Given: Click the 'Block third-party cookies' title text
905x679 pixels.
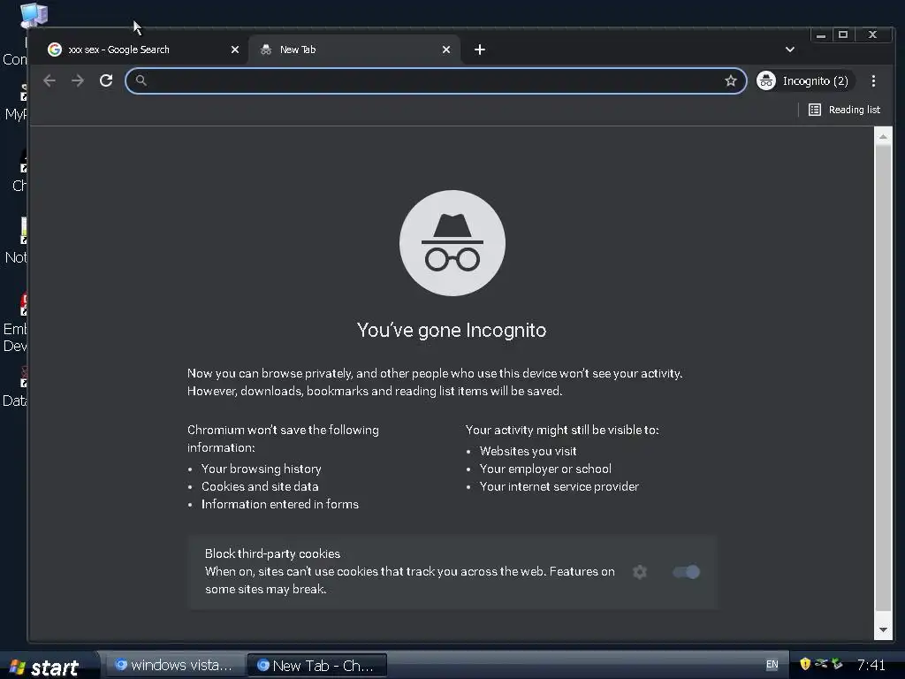Looking at the screenshot, I should (272, 553).
